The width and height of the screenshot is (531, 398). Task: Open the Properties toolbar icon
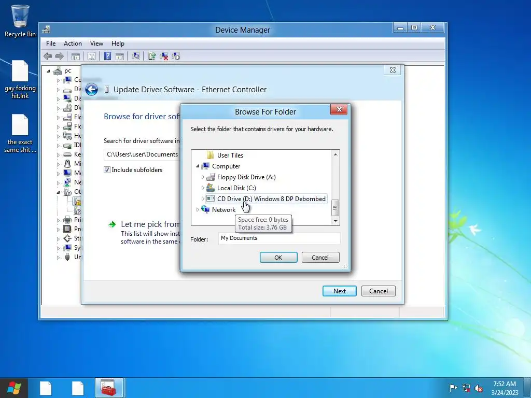click(x=91, y=56)
